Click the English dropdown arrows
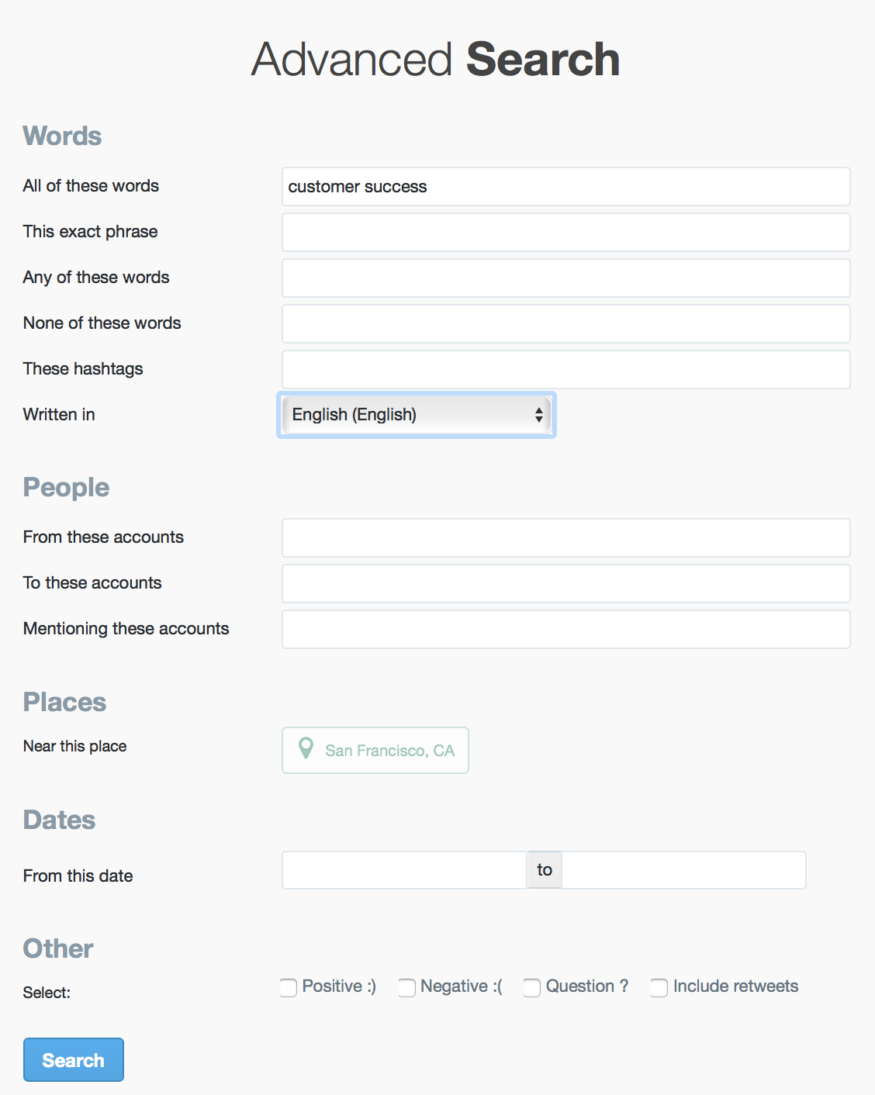 pyautogui.click(x=538, y=415)
